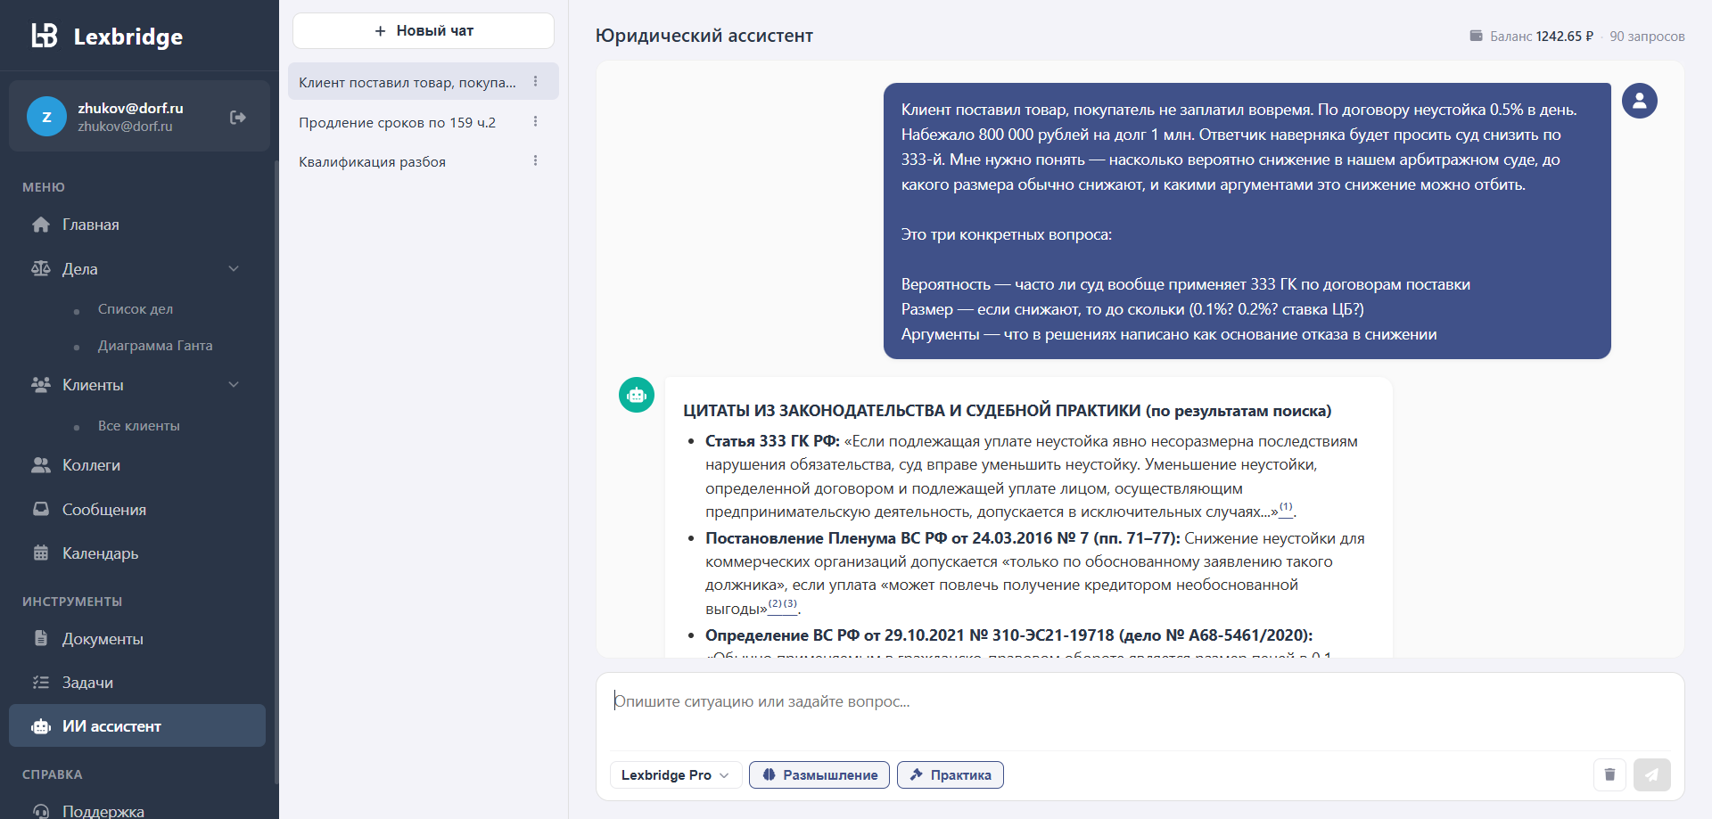Image resolution: width=1712 pixels, height=819 pixels.
Task: Click the balance amount 1242.65 ₽
Action: [1565, 37]
